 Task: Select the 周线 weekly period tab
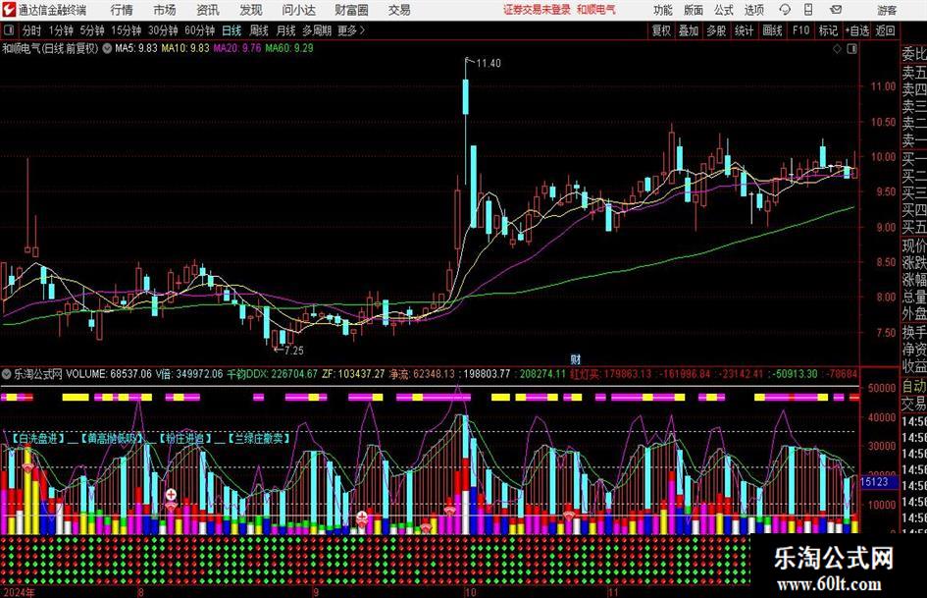click(x=258, y=30)
